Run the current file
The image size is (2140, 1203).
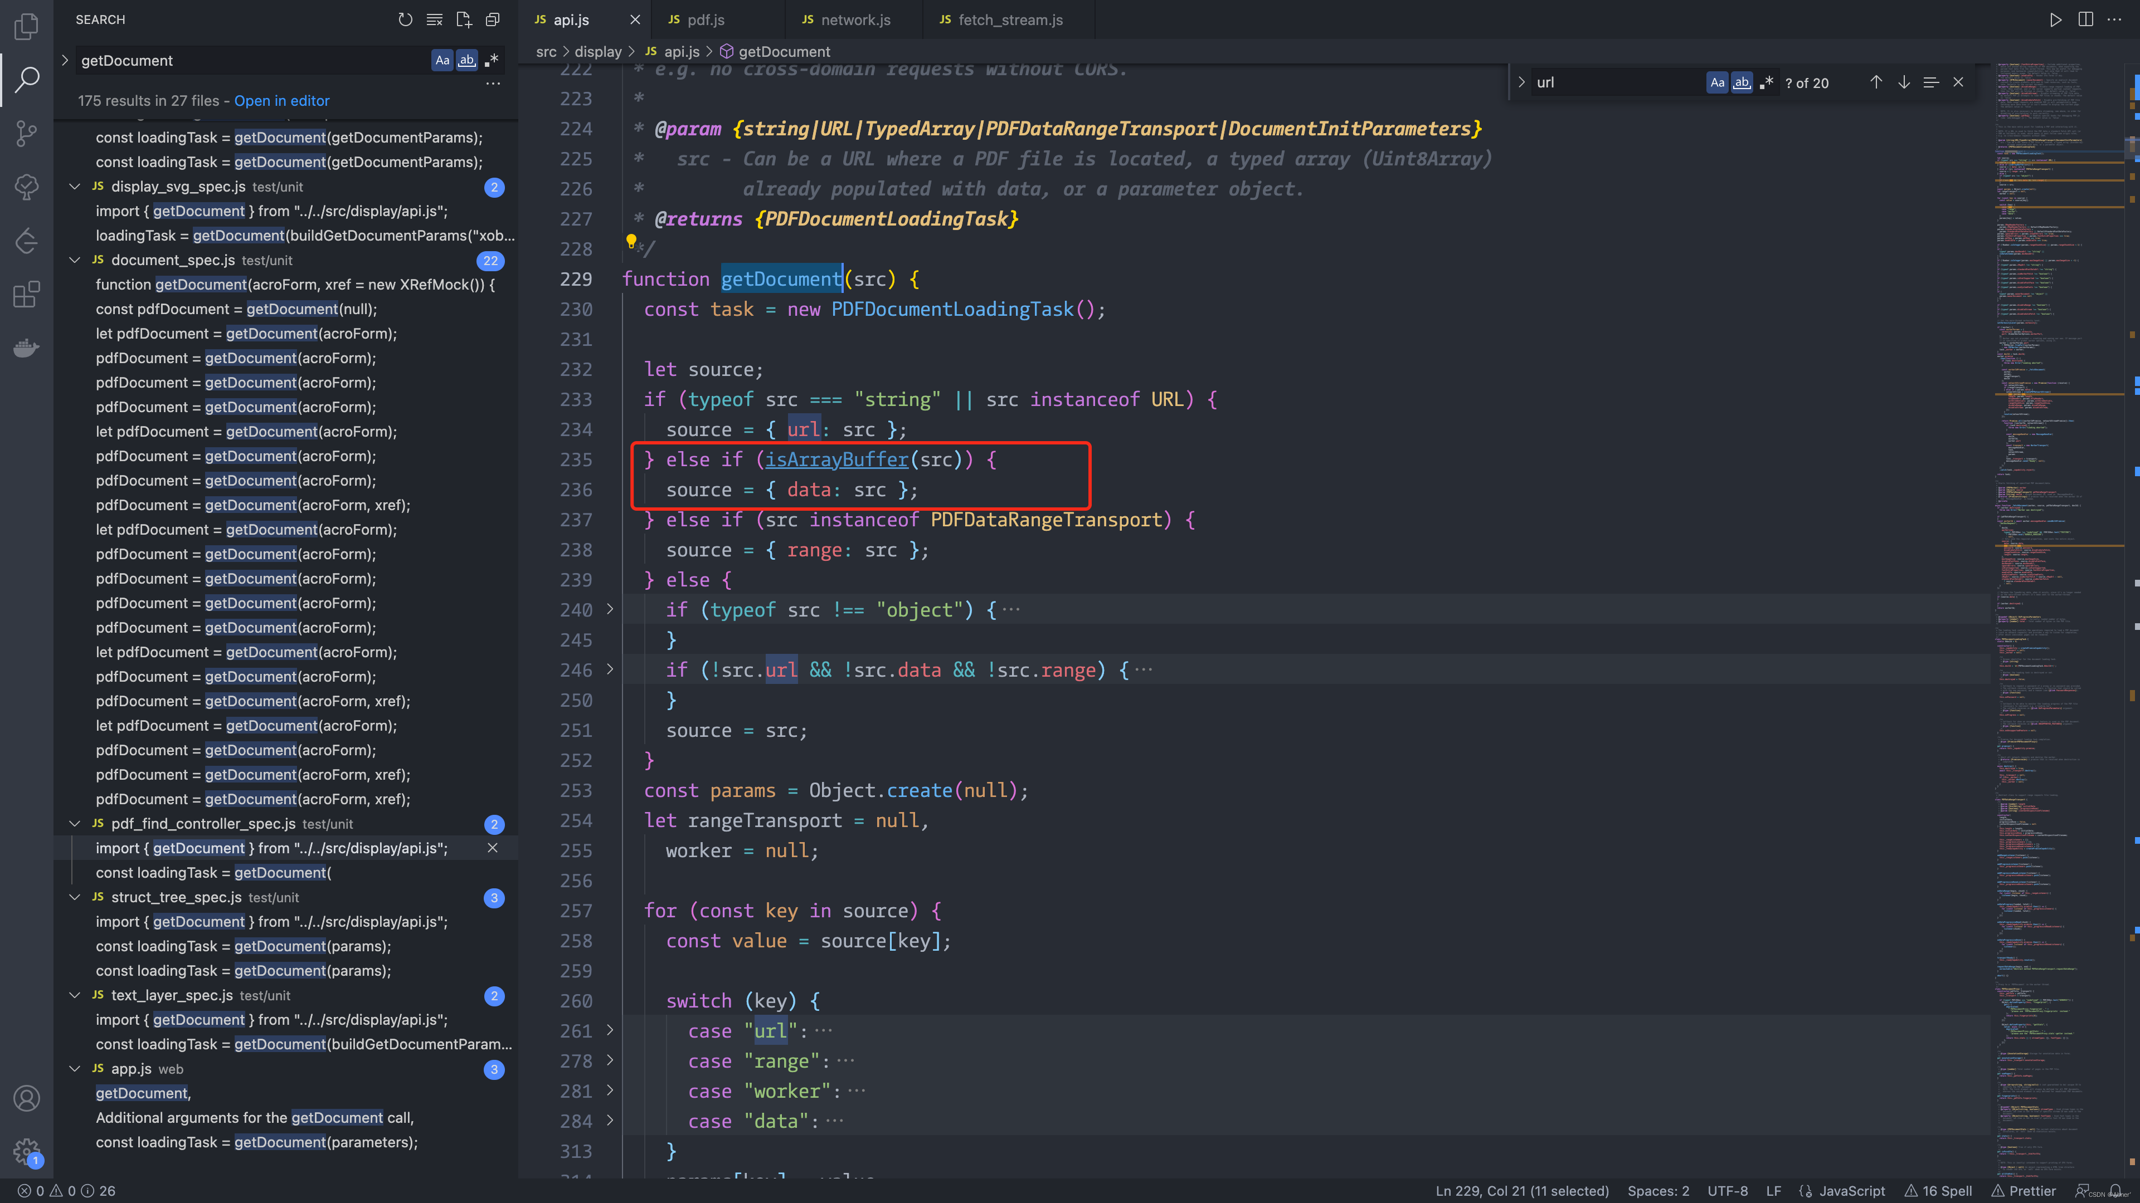tap(2055, 19)
